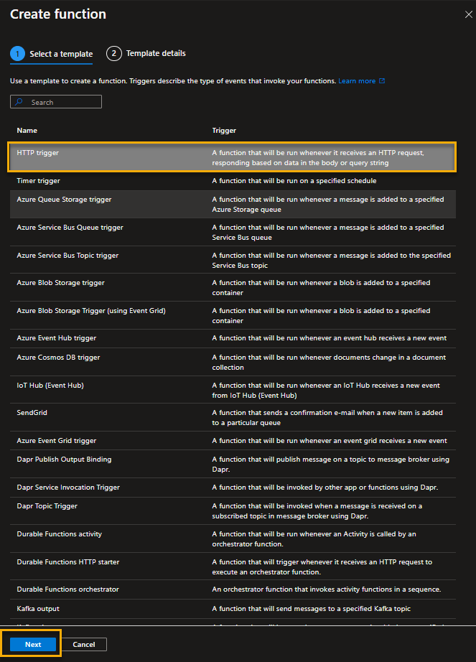
Task: Click the Trigger column header
Action: (x=224, y=131)
